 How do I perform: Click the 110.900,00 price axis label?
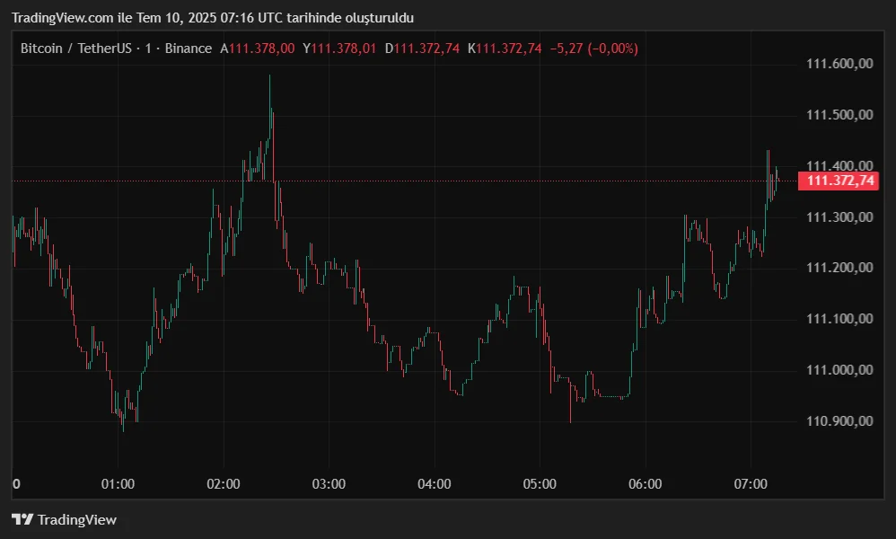839,421
